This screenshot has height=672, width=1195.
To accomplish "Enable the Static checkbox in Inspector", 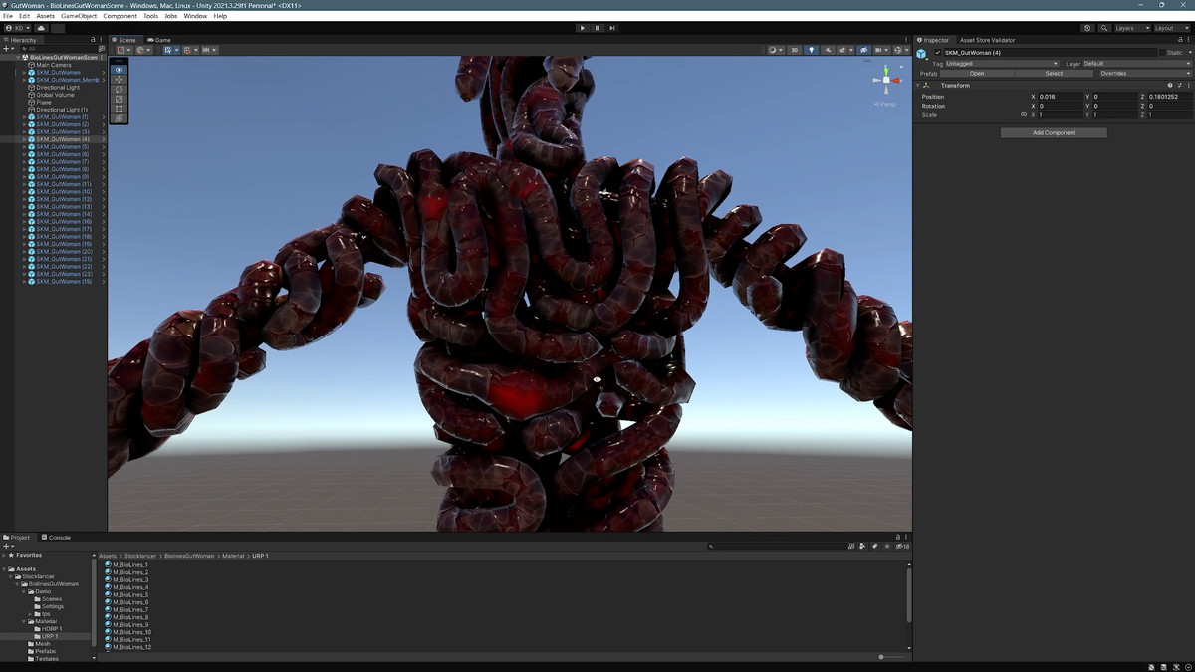I will [x=1162, y=53].
